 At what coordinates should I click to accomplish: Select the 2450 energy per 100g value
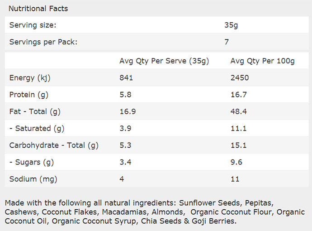coord(240,77)
